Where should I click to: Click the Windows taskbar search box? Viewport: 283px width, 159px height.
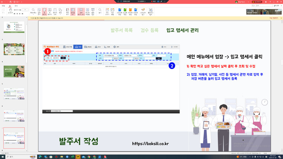click(21, 157)
